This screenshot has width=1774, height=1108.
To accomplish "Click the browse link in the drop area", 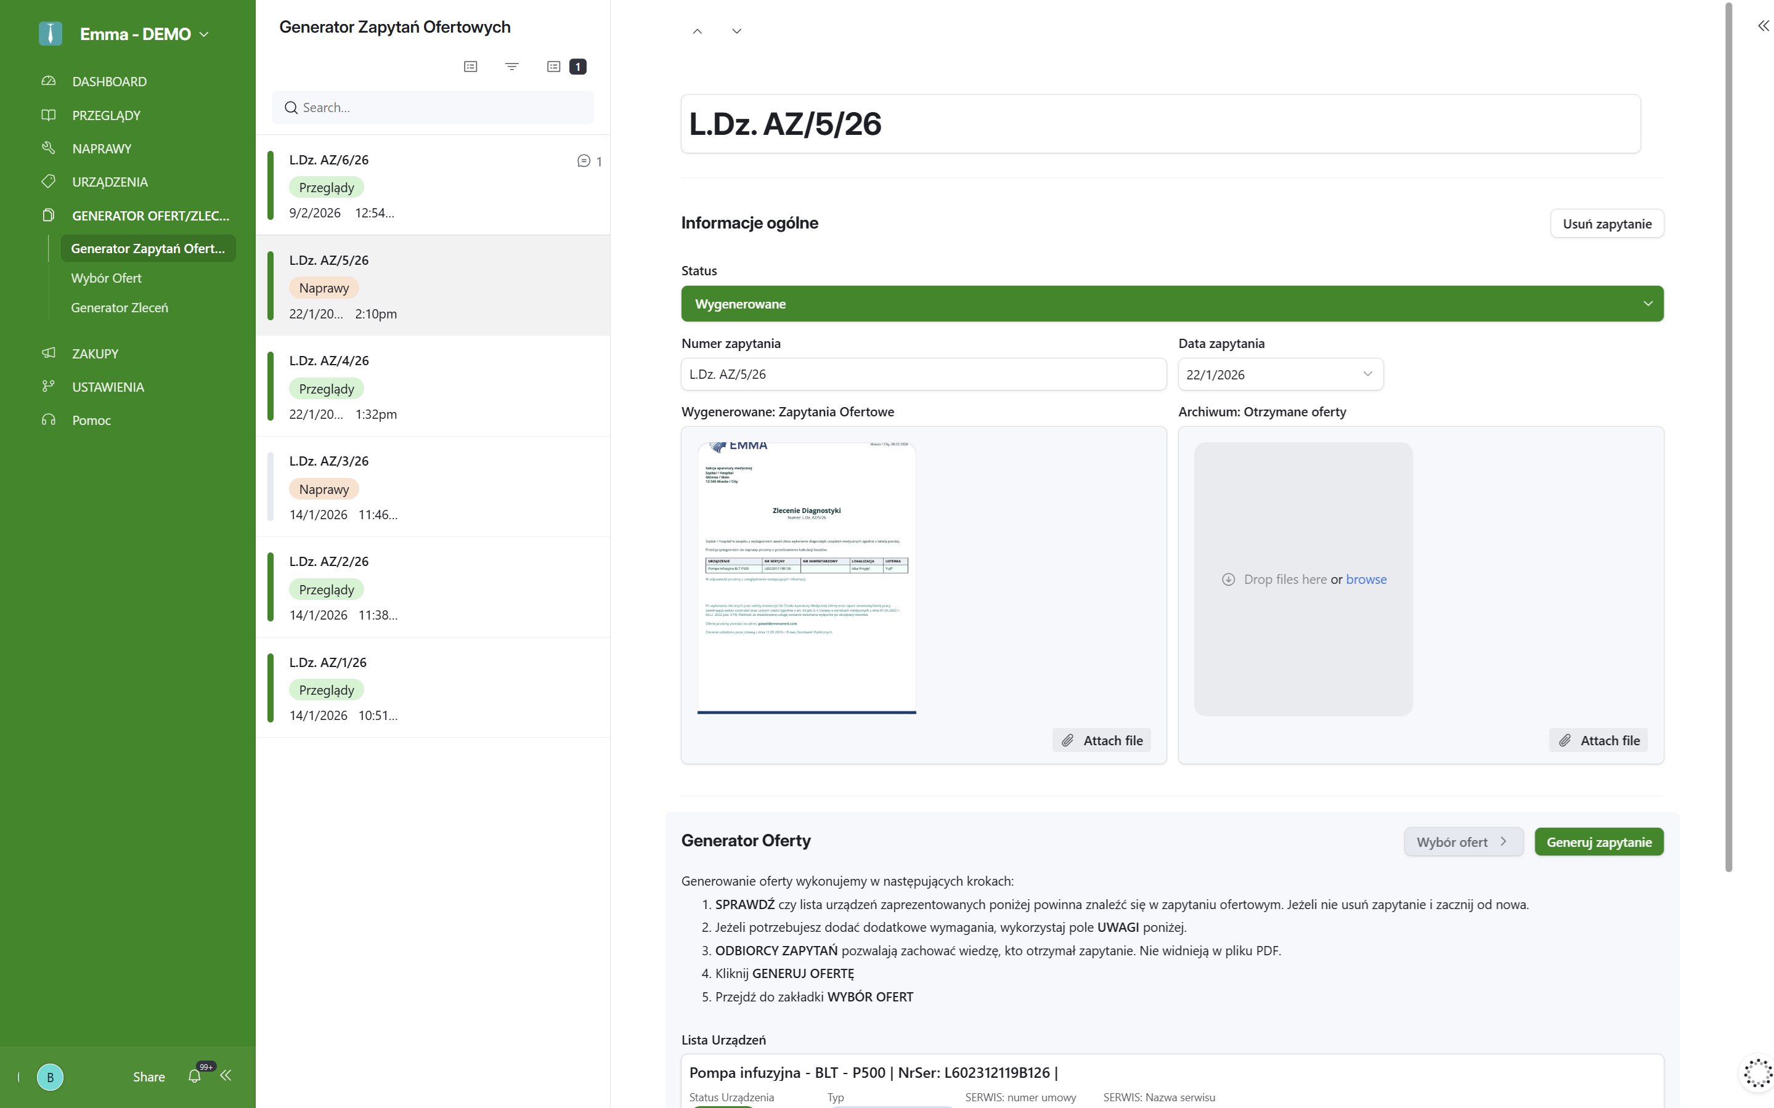I will coord(1365,579).
